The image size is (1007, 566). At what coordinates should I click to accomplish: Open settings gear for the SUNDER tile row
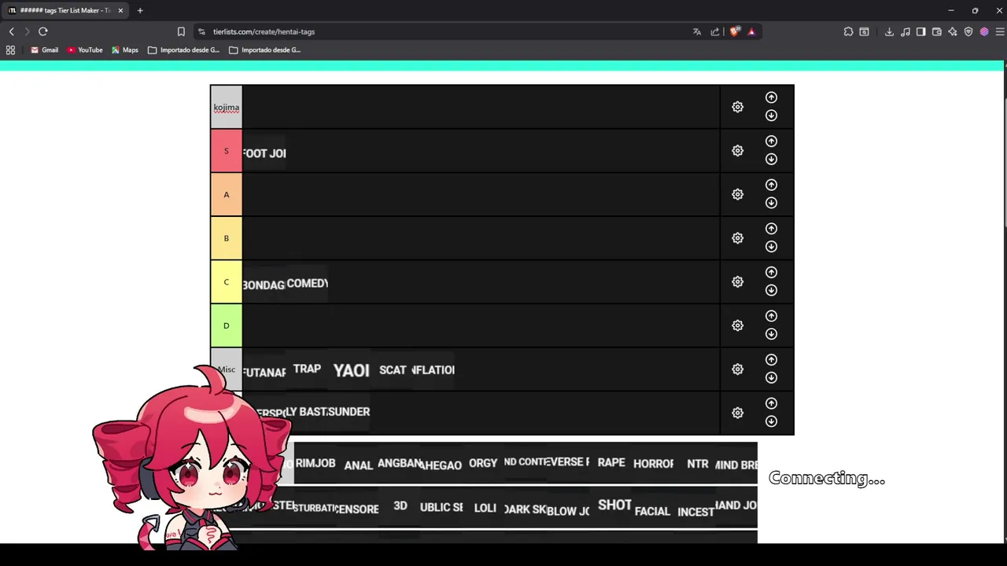[737, 413]
